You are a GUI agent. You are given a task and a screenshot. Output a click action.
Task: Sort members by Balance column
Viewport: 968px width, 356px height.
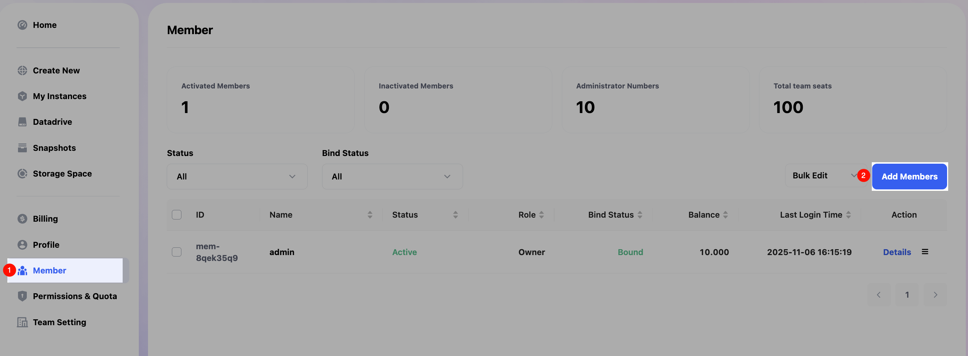tap(725, 215)
